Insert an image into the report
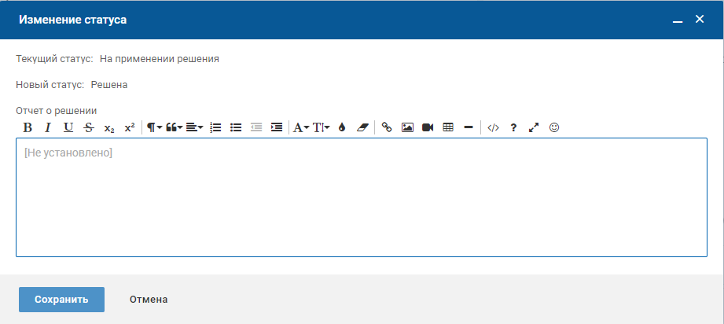 coord(407,127)
